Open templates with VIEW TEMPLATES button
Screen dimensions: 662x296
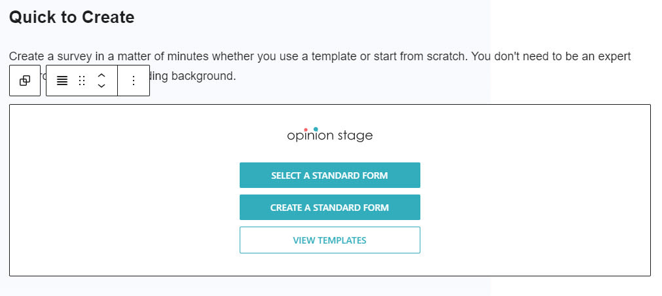[329, 240]
